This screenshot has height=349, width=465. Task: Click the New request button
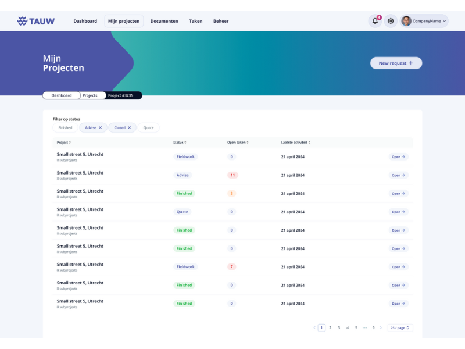click(396, 63)
